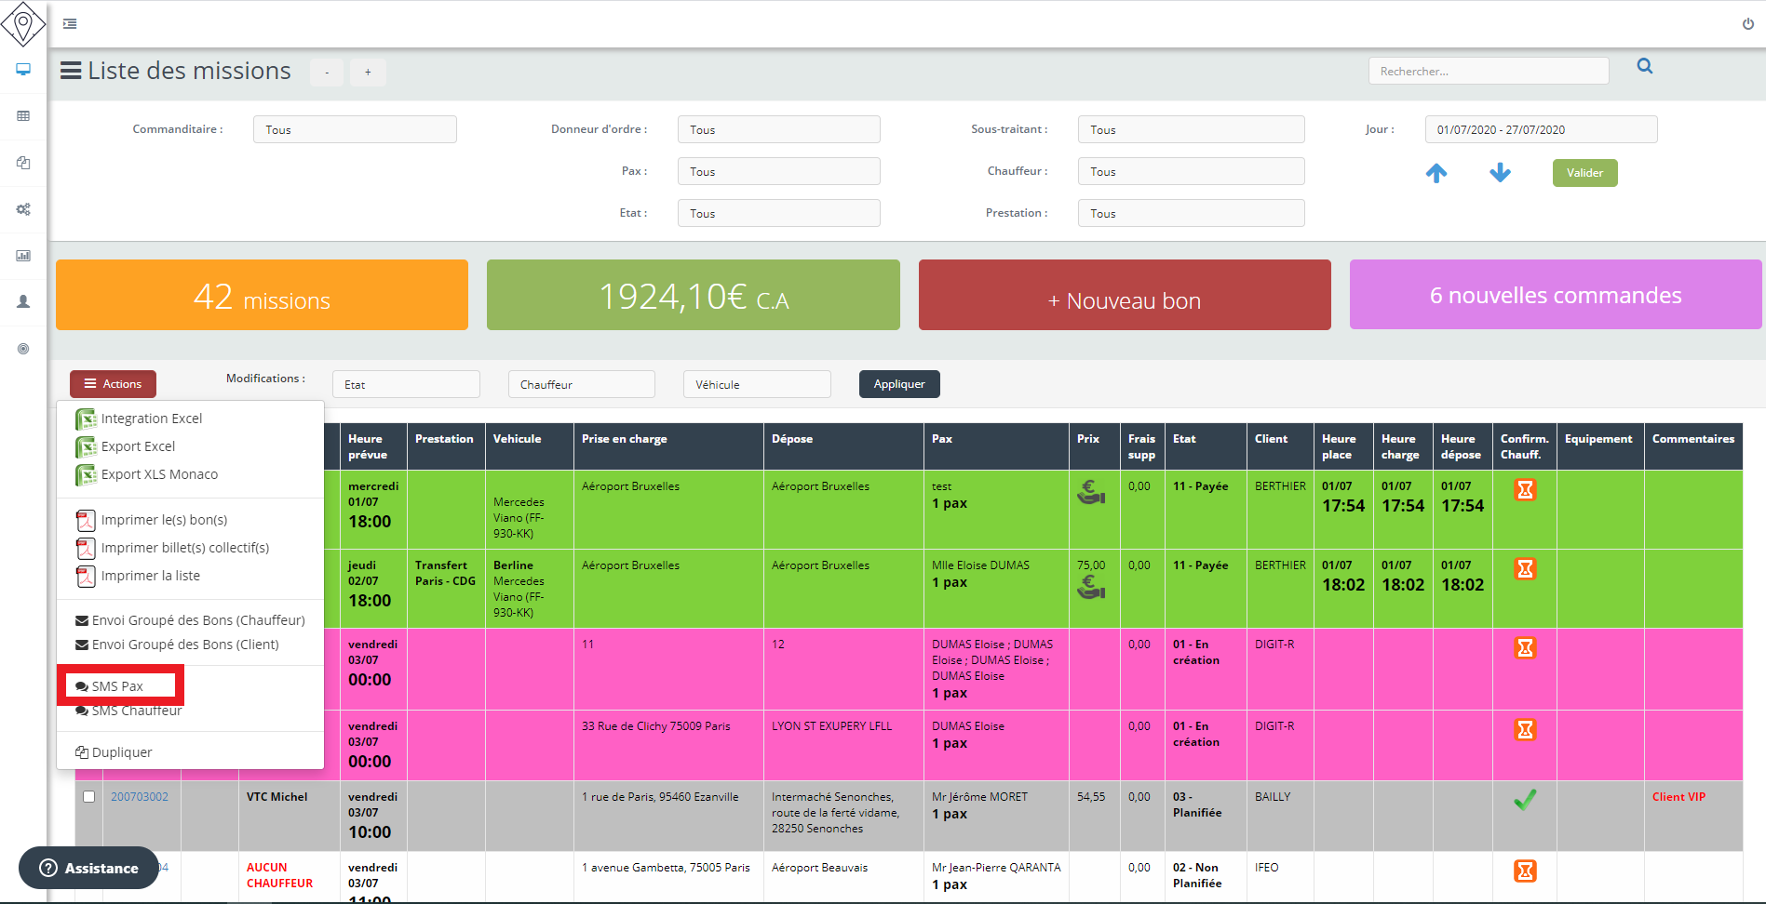This screenshot has width=1766, height=904.
Task: Select SMS Pax menu entry
Action: (x=118, y=686)
